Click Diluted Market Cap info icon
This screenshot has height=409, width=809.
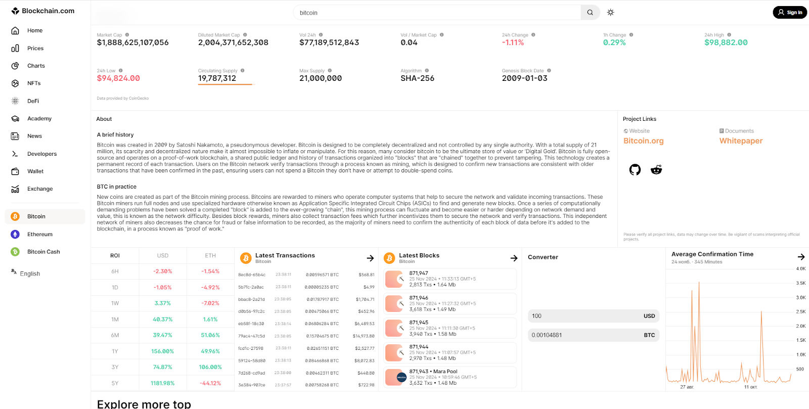pyautogui.click(x=245, y=35)
